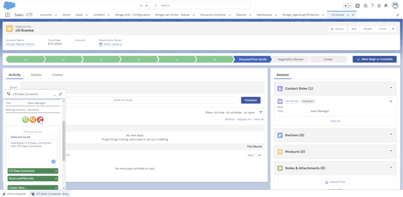Image resolution: width=403 pixels, height=197 pixels.
Task: Open the user profile avatar
Action: click(395, 5)
